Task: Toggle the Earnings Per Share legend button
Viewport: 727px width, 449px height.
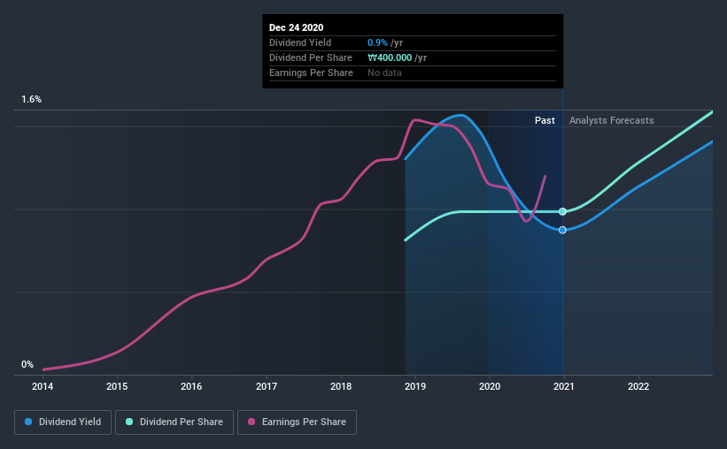Action: click(x=298, y=422)
